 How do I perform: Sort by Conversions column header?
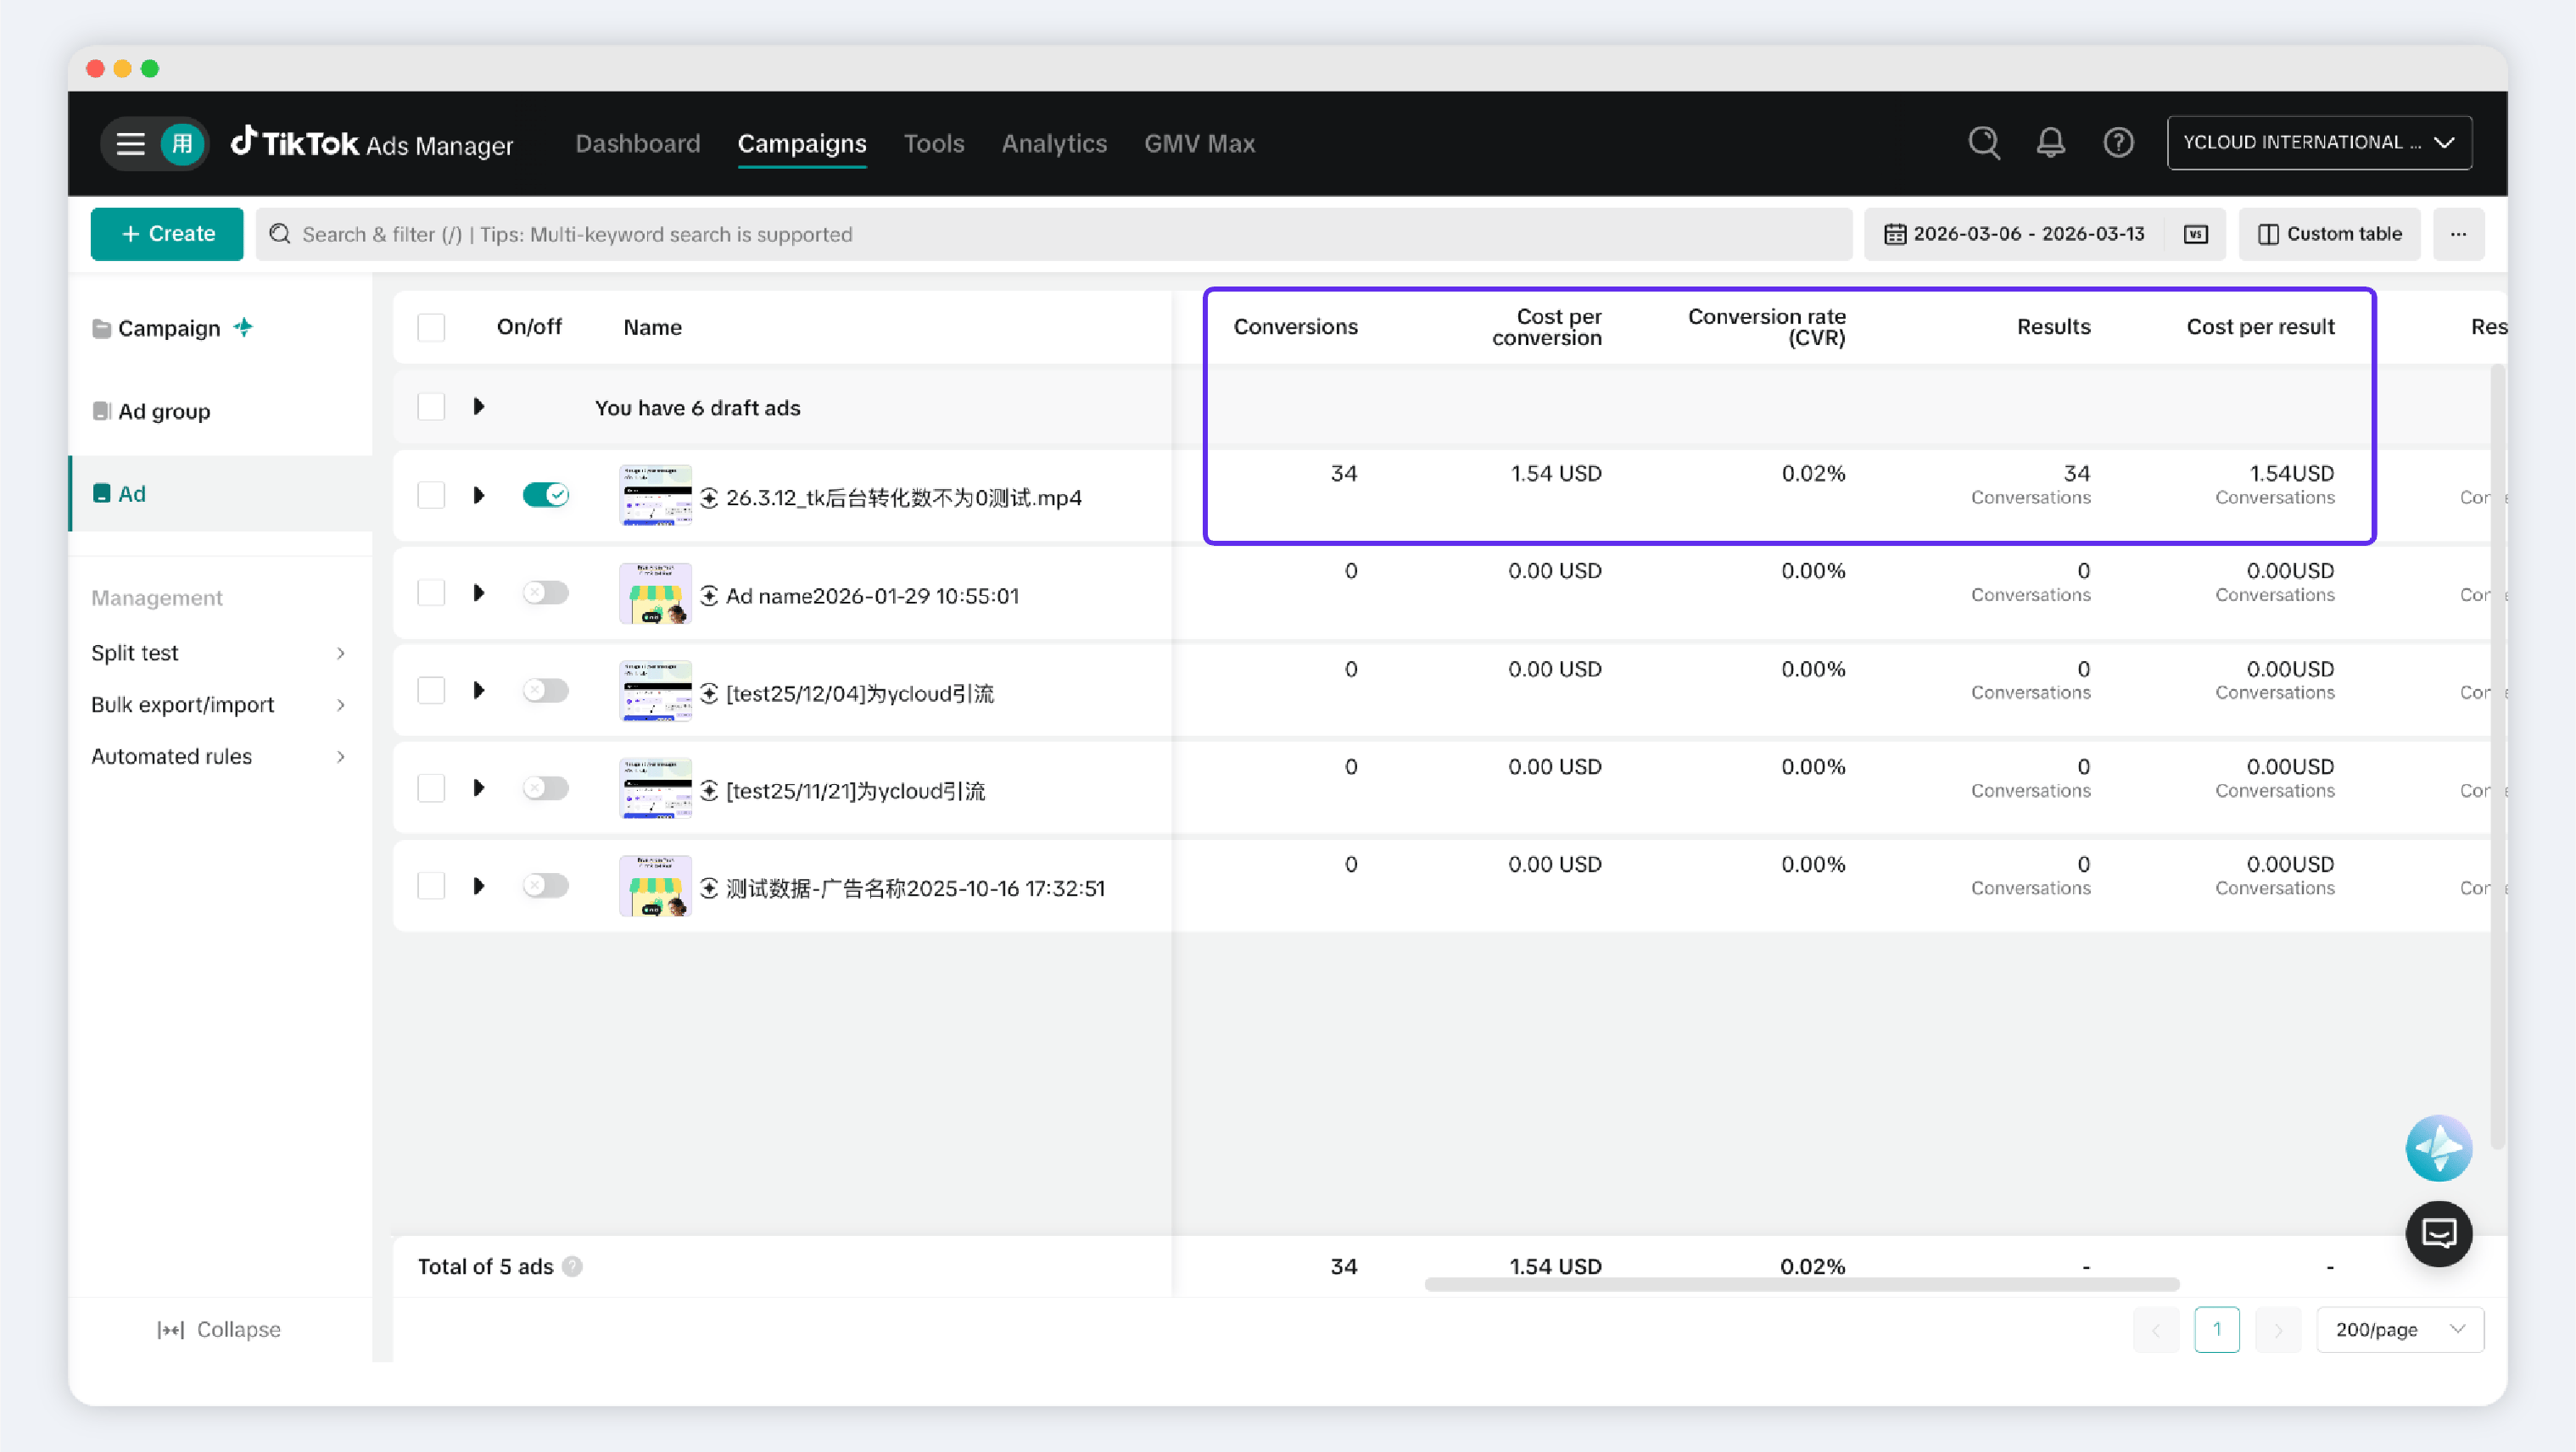click(x=1295, y=327)
